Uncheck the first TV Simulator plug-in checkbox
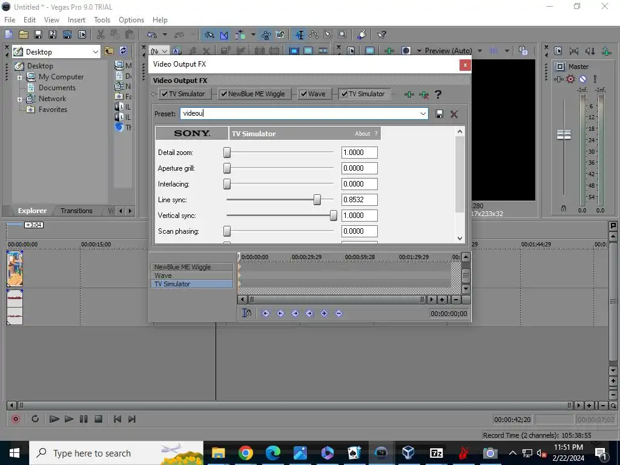The image size is (620, 465). pos(164,94)
